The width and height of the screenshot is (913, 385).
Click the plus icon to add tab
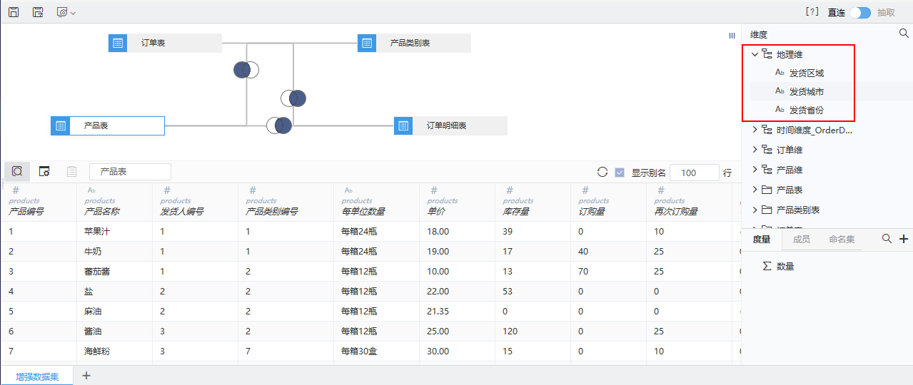click(86, 376)
